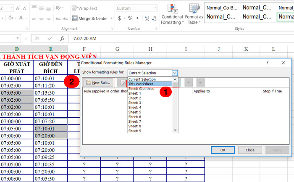This screenshot has height=182, width=294.
Task: Click the formula bar Enter checkmark icon
Action: click(50, 39)
